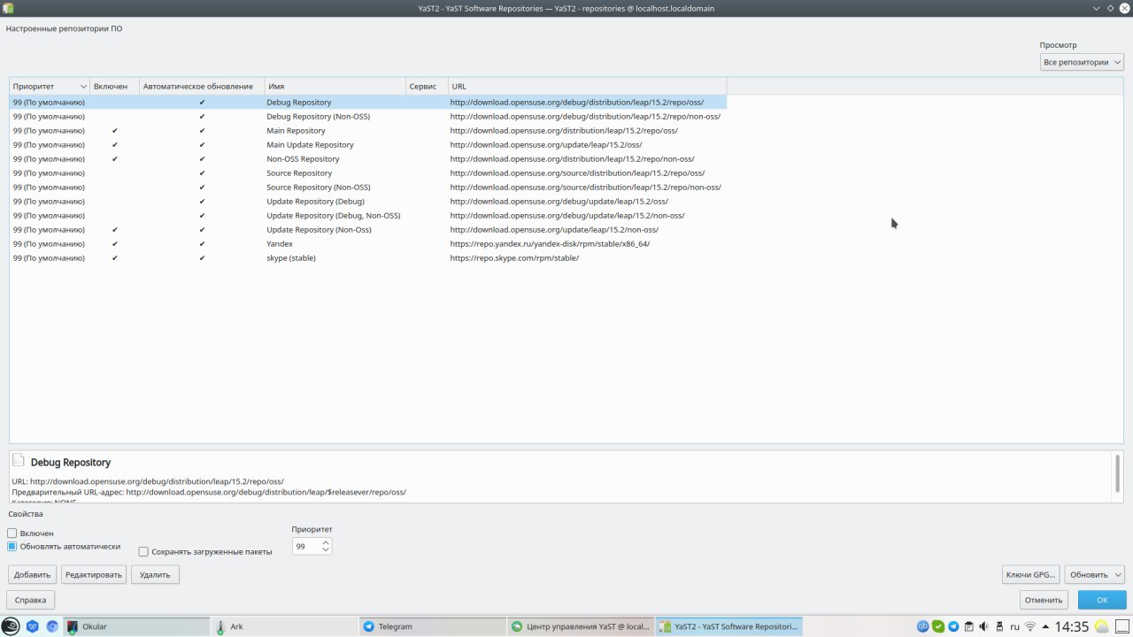Click the 'Keep above' title bar chevron
The width and height of the screenshot is (1133, 637).
tap(1098, 8)
